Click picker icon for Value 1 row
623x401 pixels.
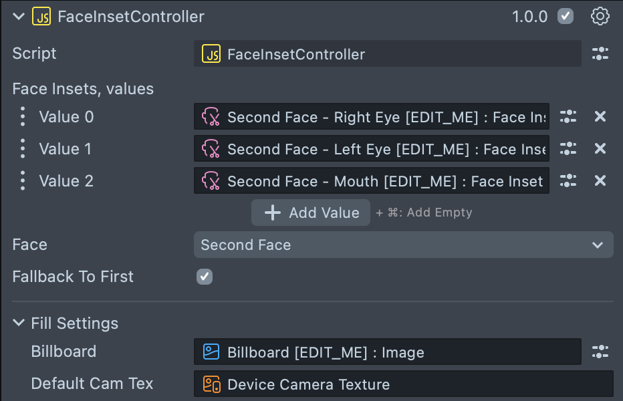point(568,148)
